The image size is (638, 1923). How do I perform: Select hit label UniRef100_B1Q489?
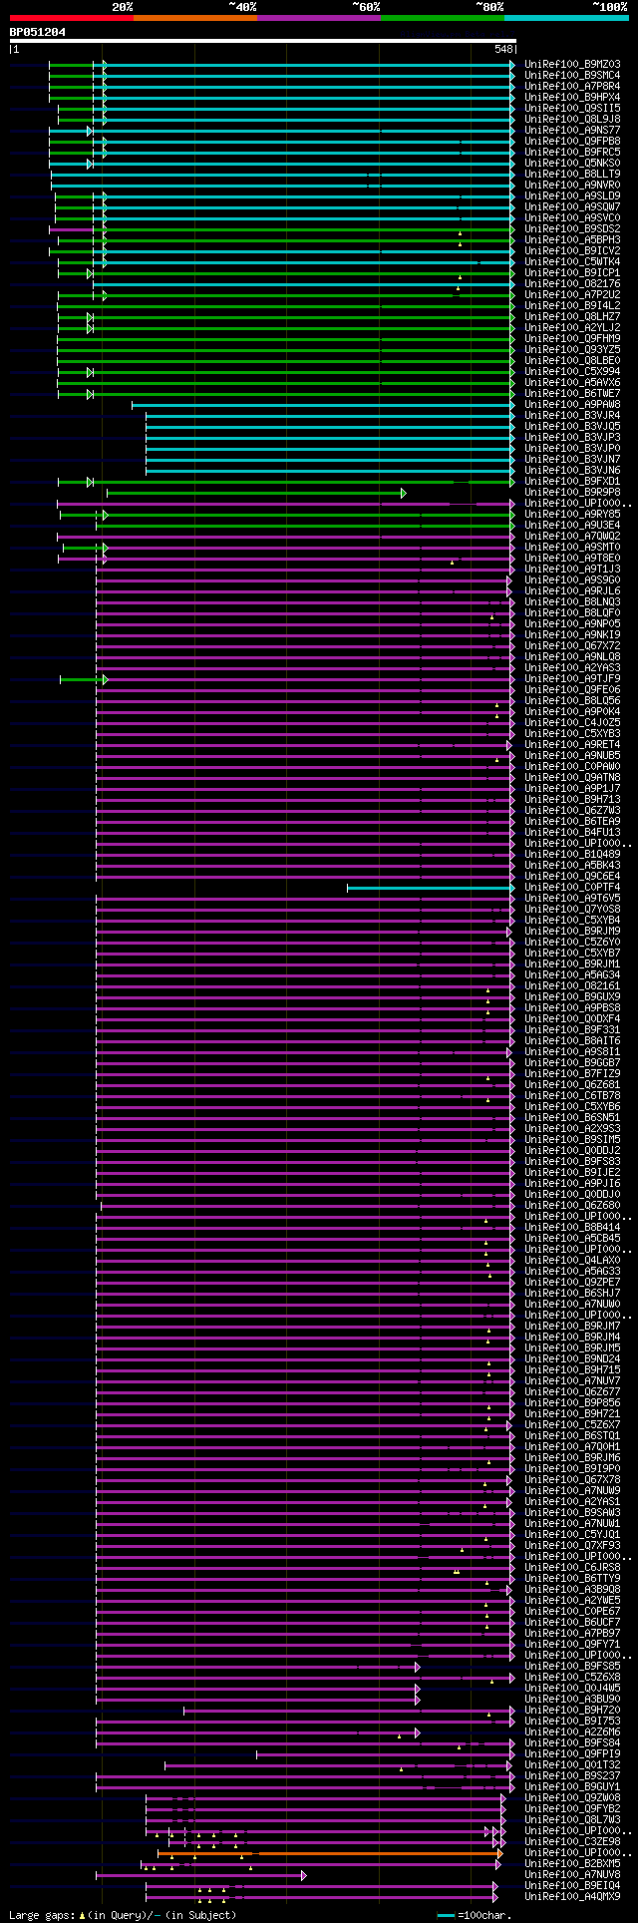point(572,854)
